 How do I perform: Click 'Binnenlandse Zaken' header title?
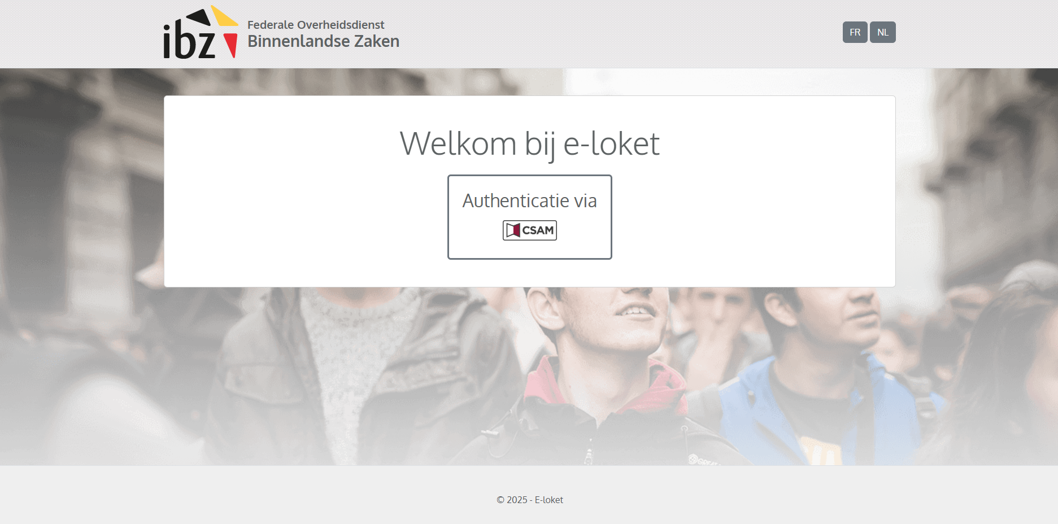323,41
